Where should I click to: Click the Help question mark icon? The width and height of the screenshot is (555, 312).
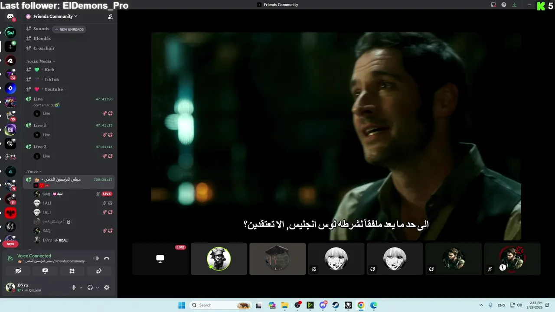pos(504,5)
